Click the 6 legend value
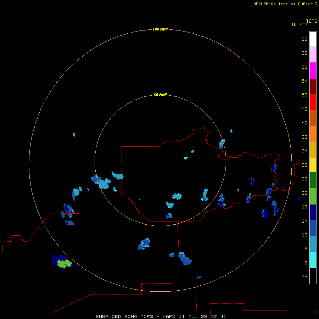The width and height of the screenshot is (319, 319). point(306,248)
